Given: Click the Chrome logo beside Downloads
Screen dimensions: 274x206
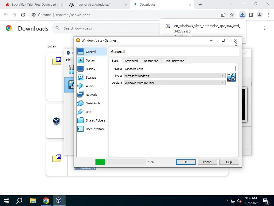Looking at the screenshot, I should click(x=9, y=28).
